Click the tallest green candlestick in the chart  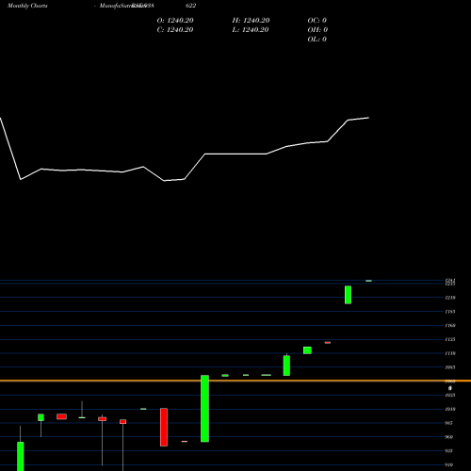pyautogui.click(x=204, y=409)
